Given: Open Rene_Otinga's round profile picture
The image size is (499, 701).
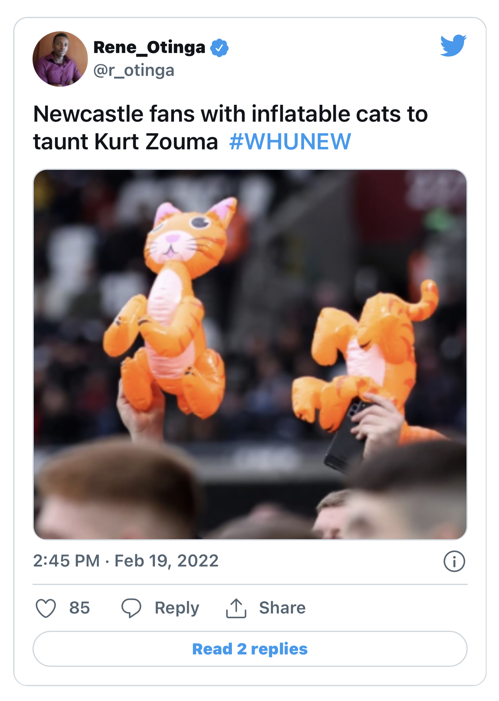Looking at the screenshot, I should (60, 59).
